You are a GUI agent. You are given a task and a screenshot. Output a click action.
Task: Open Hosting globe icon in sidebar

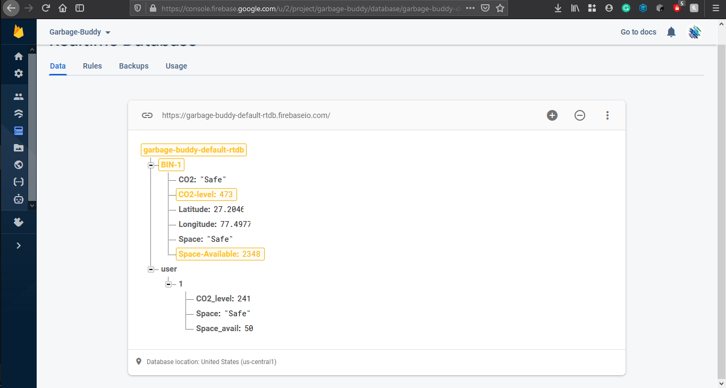[x=19, y=165]
